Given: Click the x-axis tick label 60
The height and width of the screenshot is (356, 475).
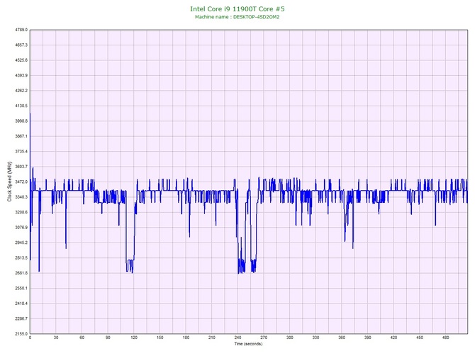Looking at the screenshot, I should click(x=82, y=338).
